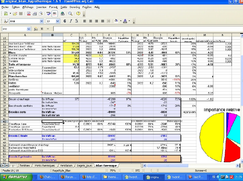
Task: Open the page preview
Action: pos(40,14)
